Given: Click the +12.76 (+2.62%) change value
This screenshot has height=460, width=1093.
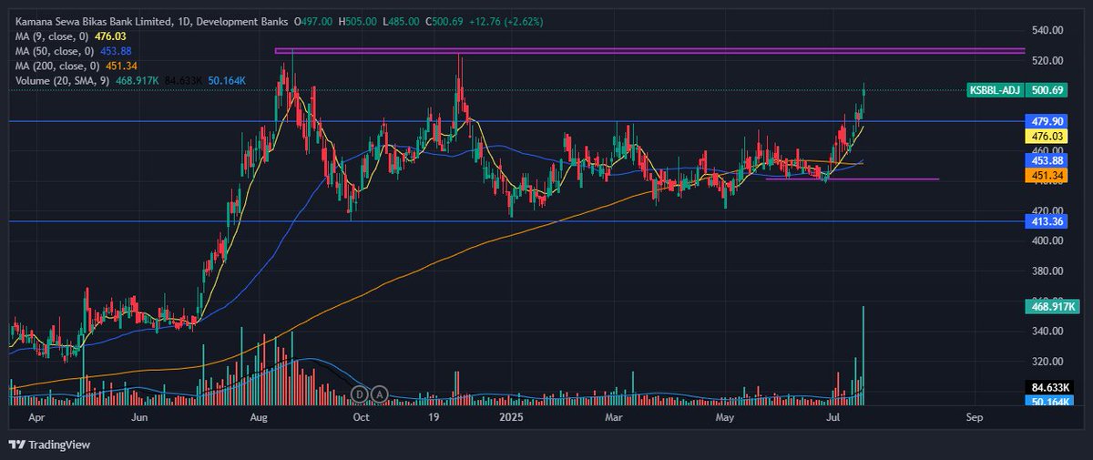Looking at the screenshot, I should (x=506, y=20).
